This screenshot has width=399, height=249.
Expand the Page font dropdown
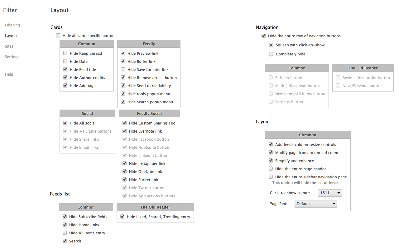tap(316, 204)
